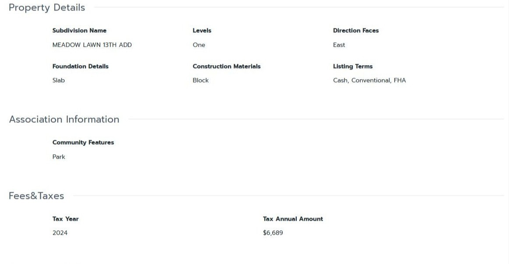Click the Community Features label
The image size is (509, 264).
pyautogui.click(x=83, y=142)
